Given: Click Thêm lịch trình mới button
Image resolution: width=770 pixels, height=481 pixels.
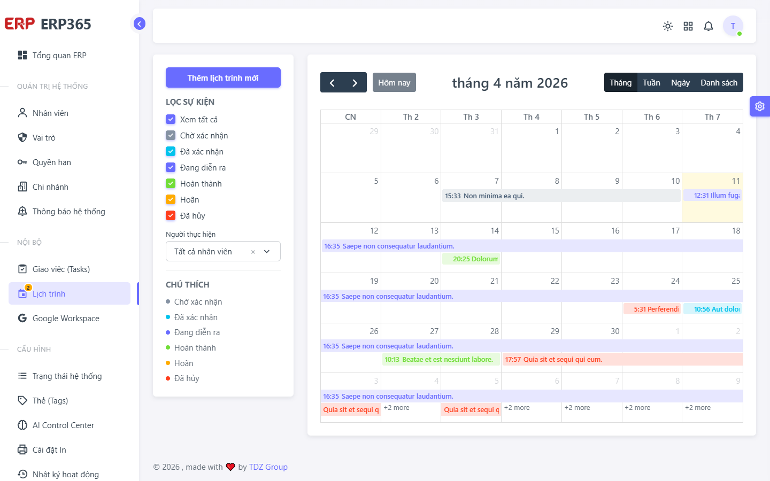Looking at the screenshot, I should coord(223,77).
